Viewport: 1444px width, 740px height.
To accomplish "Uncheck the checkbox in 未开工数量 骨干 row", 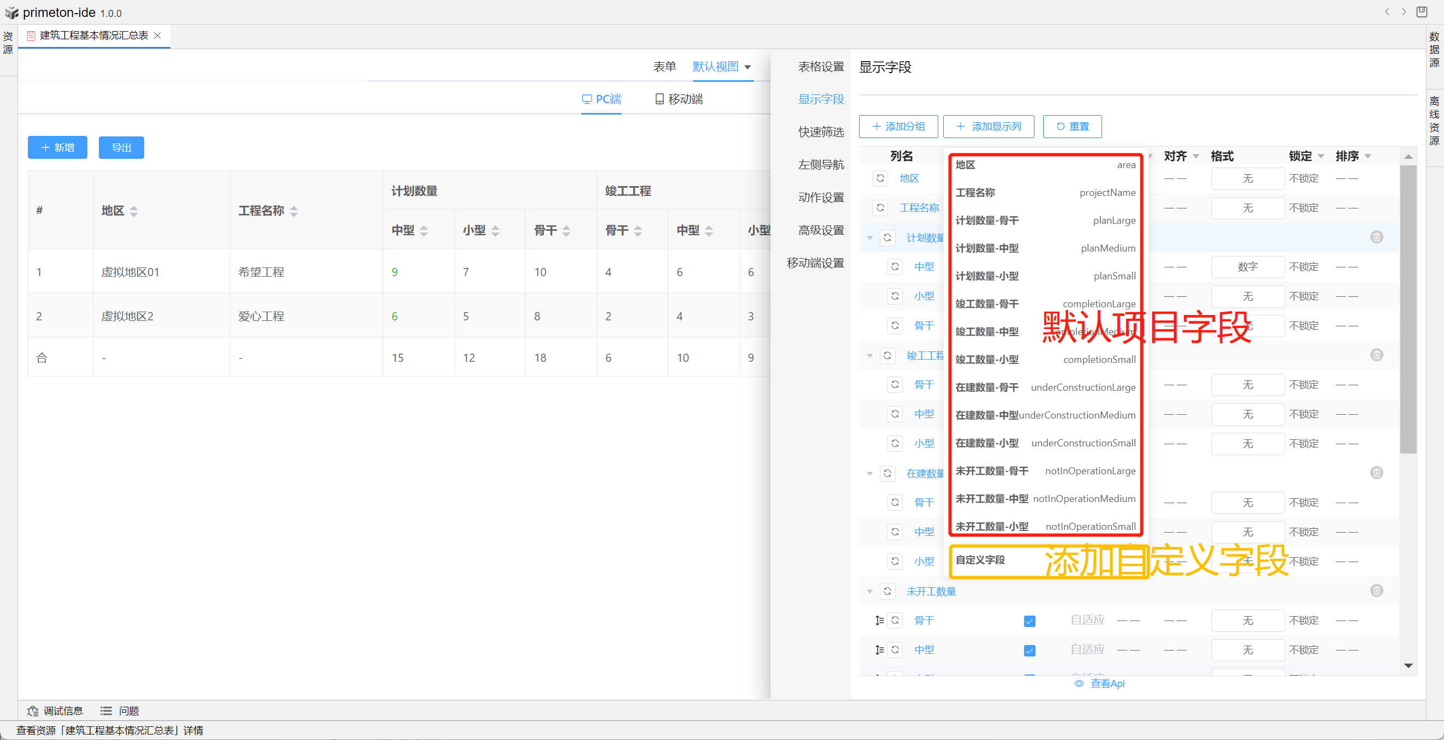I will [x=1029, y=620].
